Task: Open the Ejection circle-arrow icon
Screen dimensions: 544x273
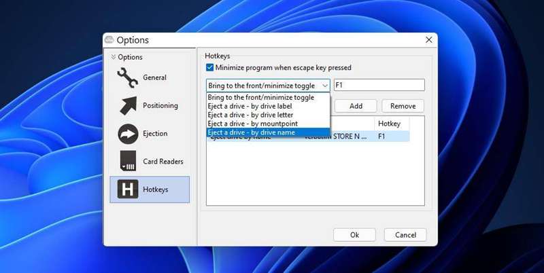Action: tap(128, 134)
